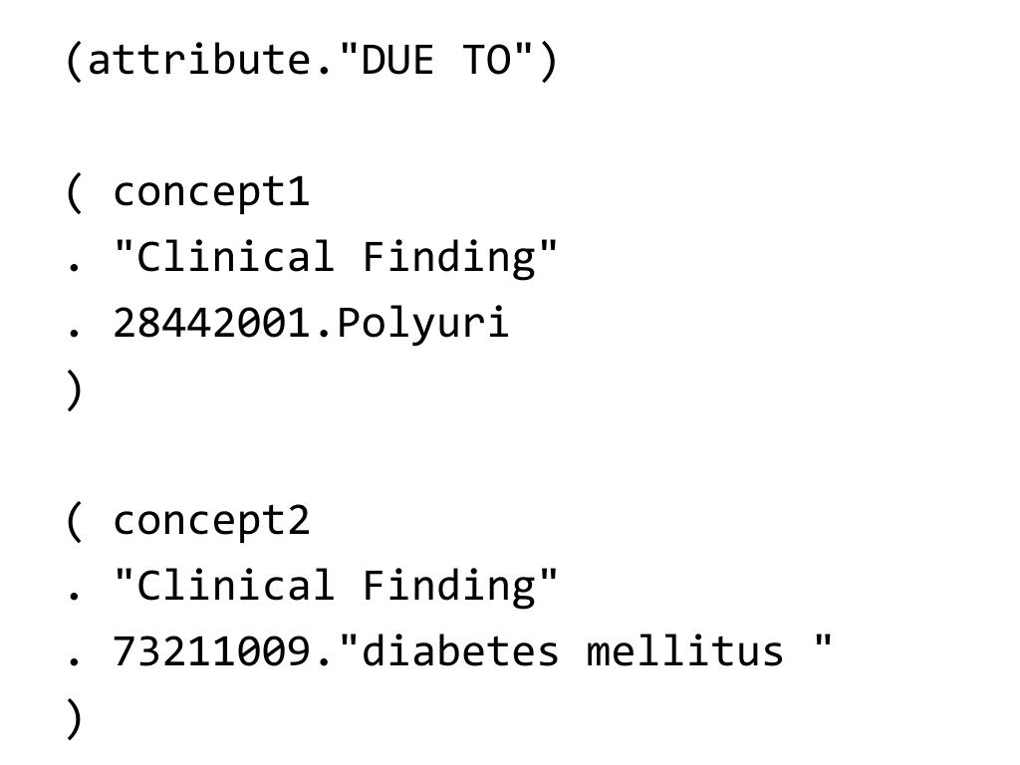
Task: Click closing parenthesis after diabetes mellitus line
Action: [x=74, y=718]
